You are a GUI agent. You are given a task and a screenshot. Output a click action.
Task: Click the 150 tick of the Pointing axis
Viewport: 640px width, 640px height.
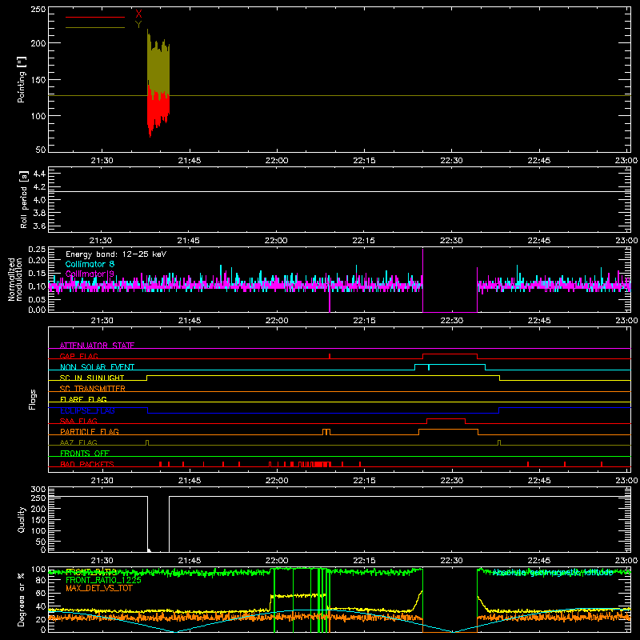[38, 79]
